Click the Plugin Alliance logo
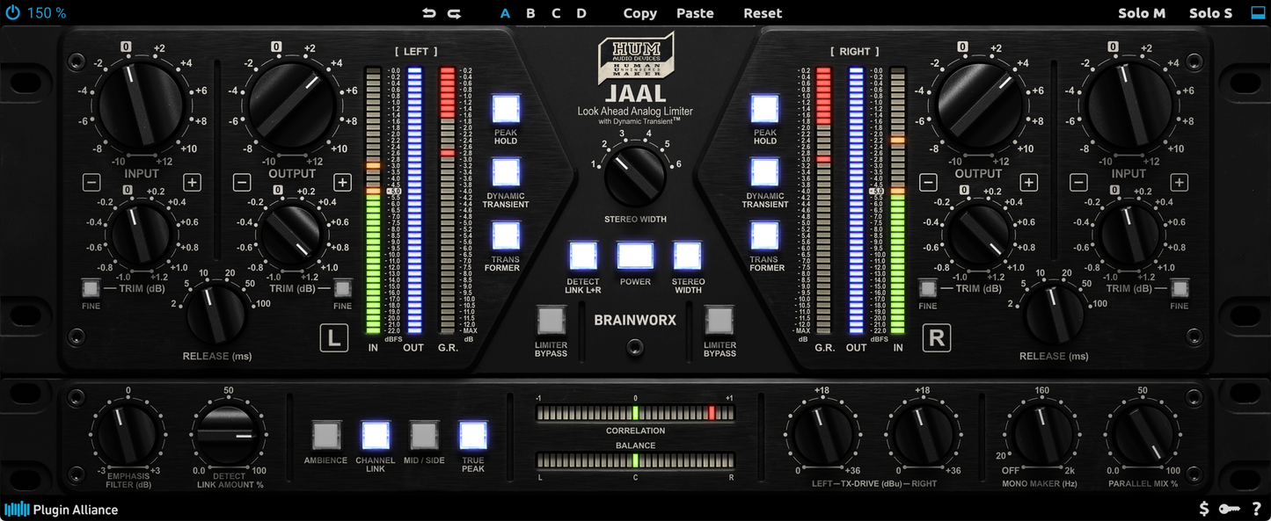Screen dimensions: 1271x521 tap(62, 510)
